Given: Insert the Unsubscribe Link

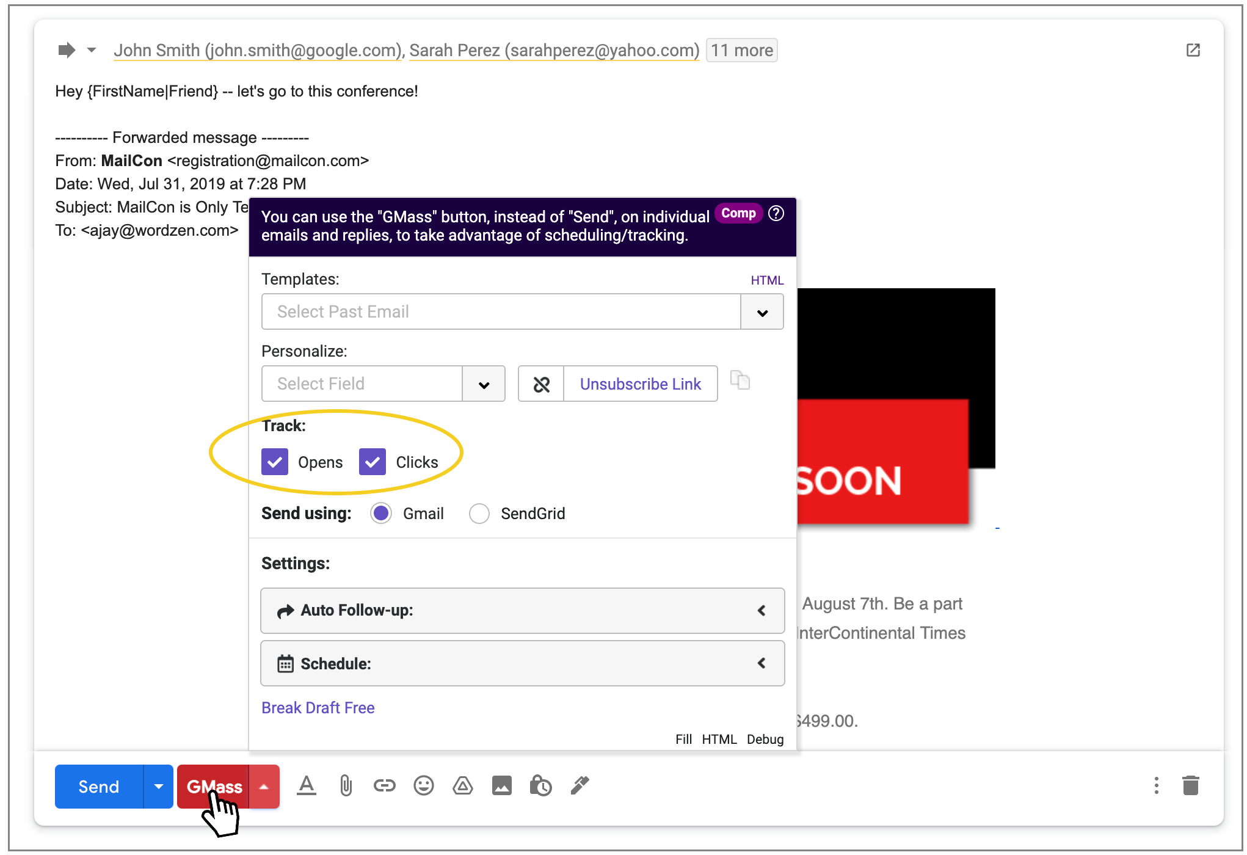Looking at the screenshot, I should click(641, 384).
